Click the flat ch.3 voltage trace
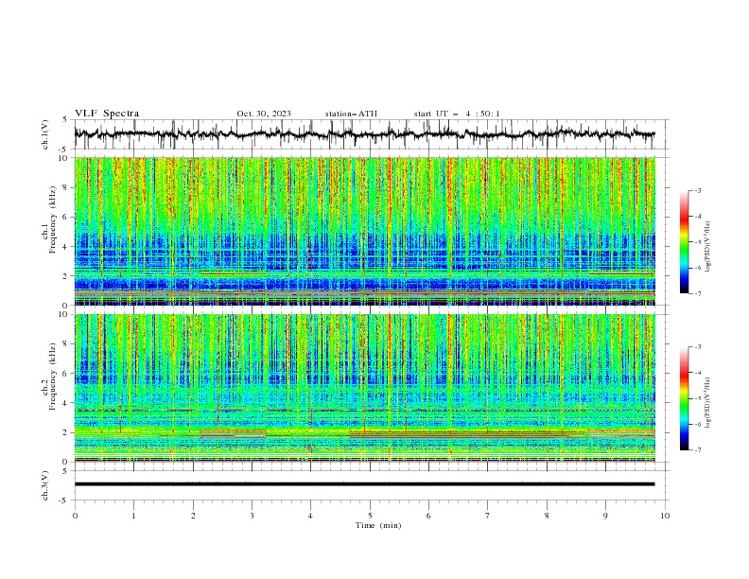Viewport: 749px width, 579px height. click(x=364, y=484)
